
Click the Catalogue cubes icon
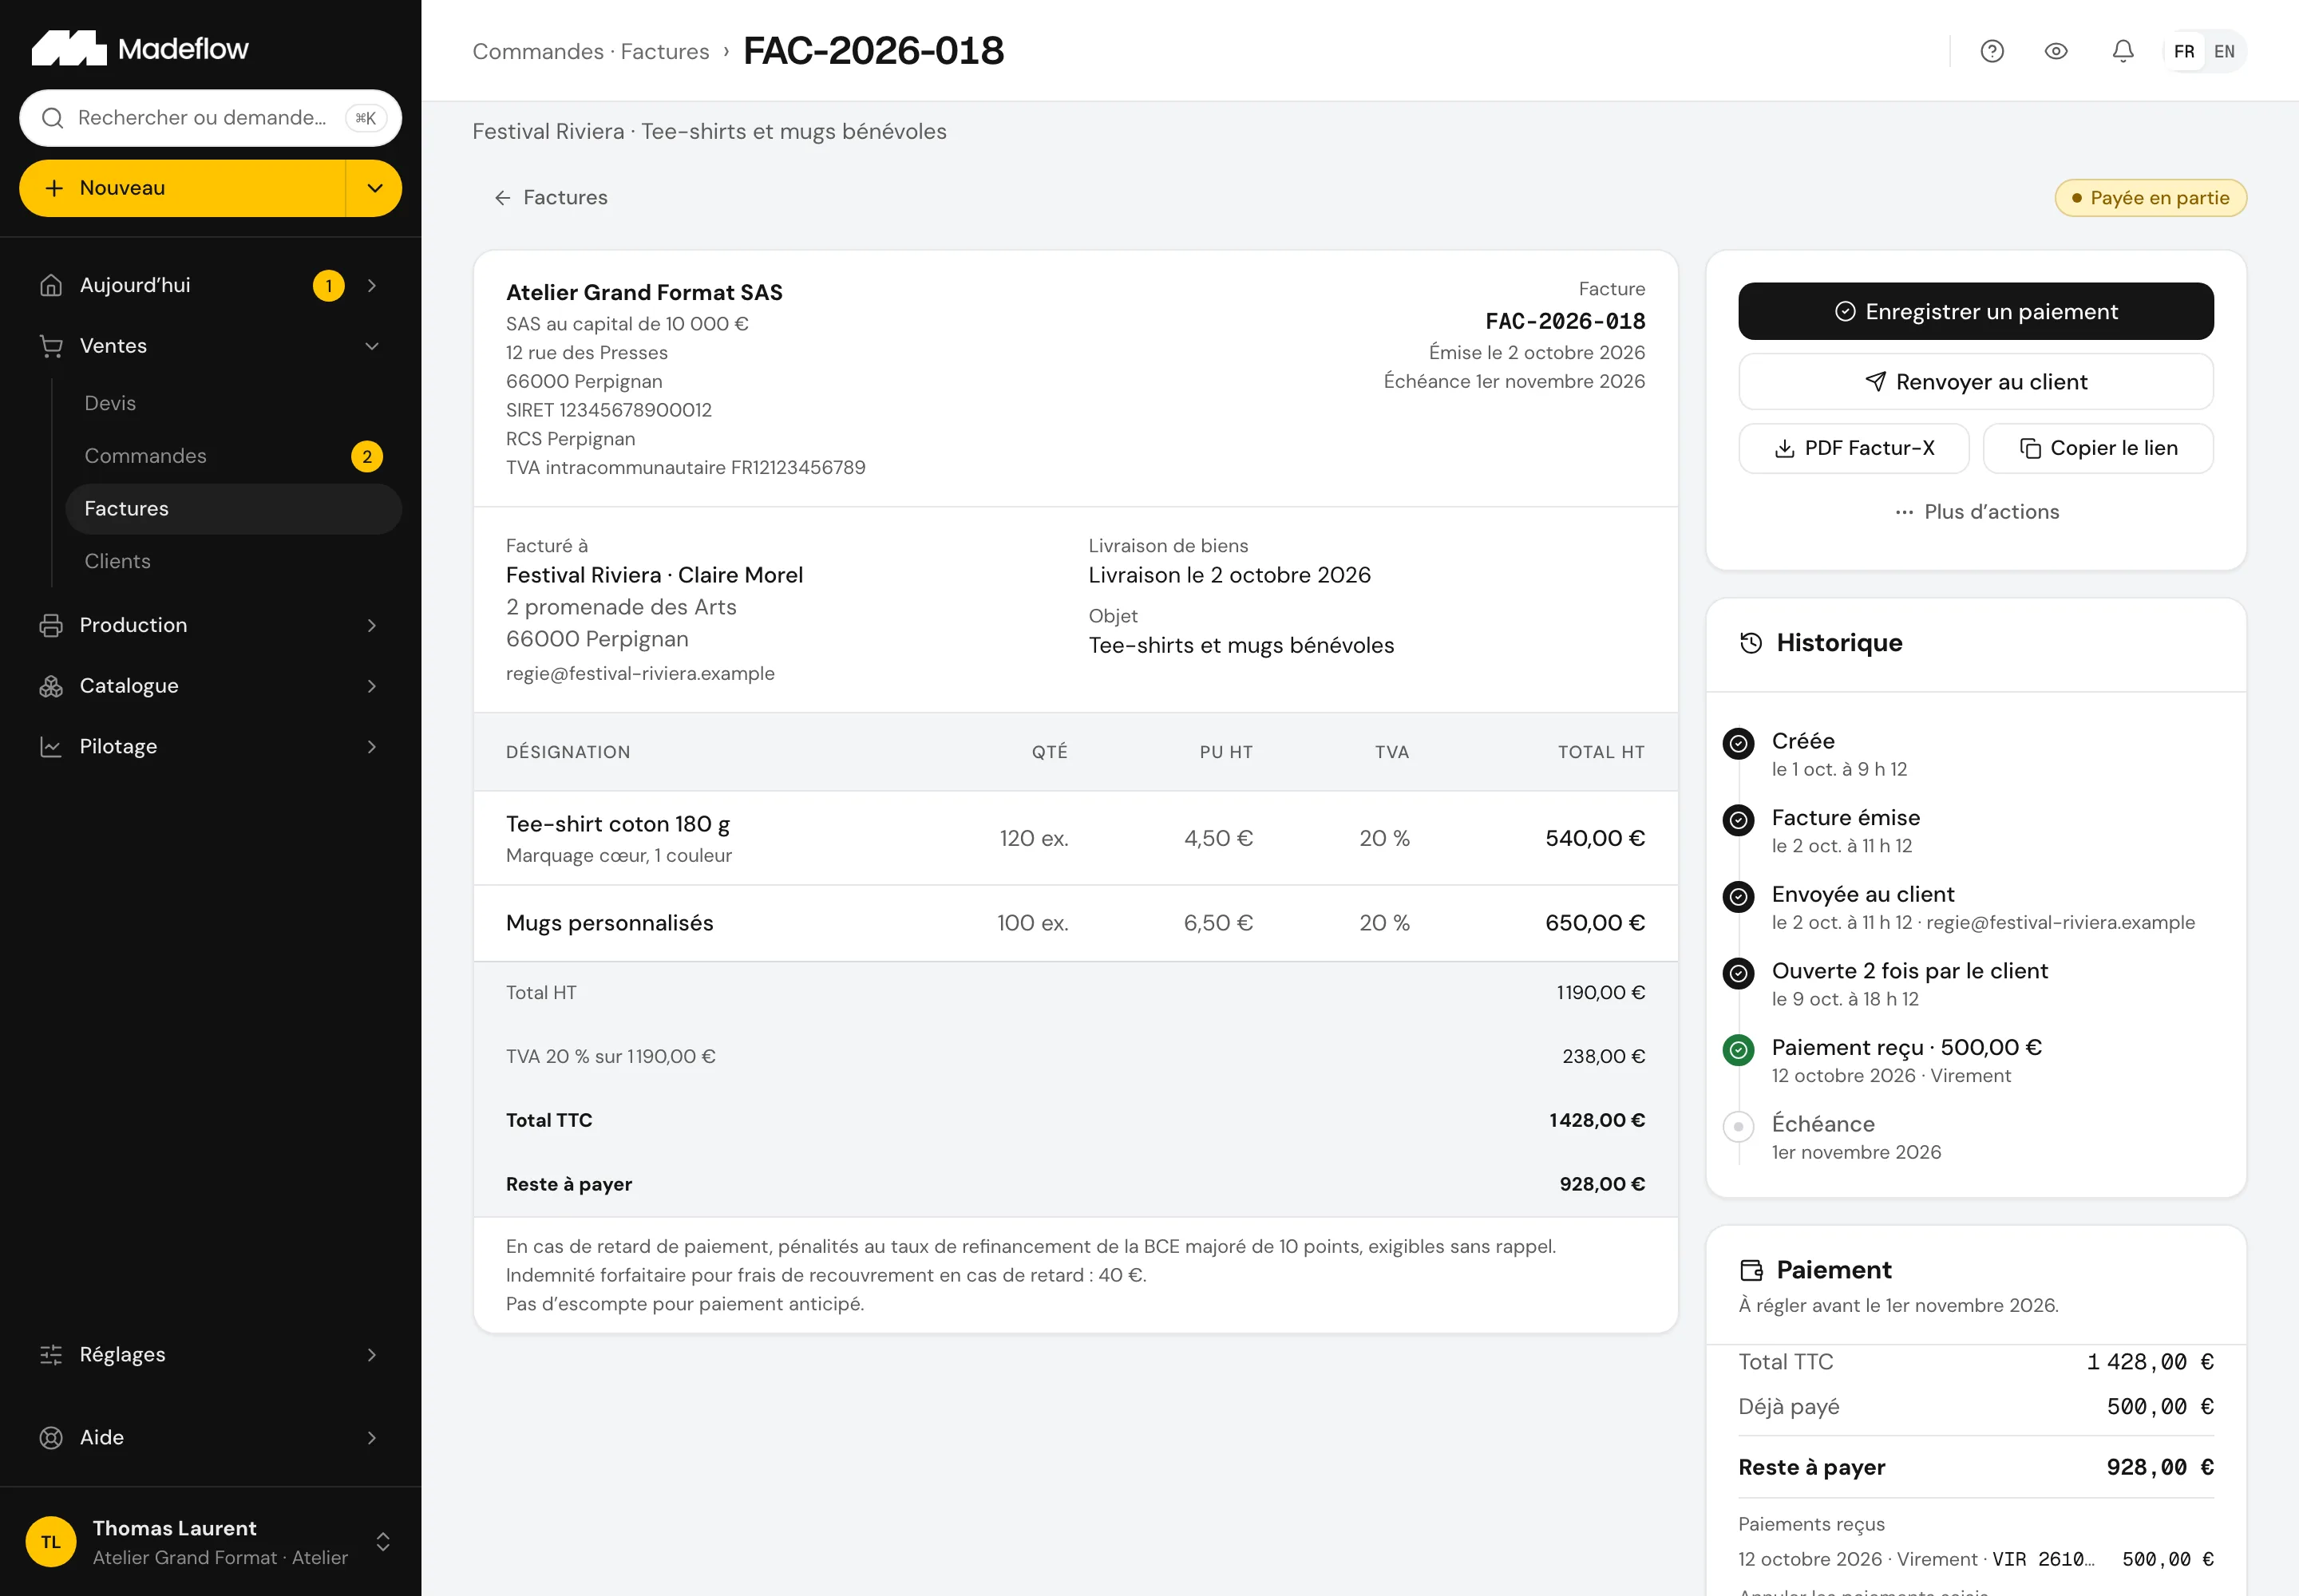tap(51, 686)
